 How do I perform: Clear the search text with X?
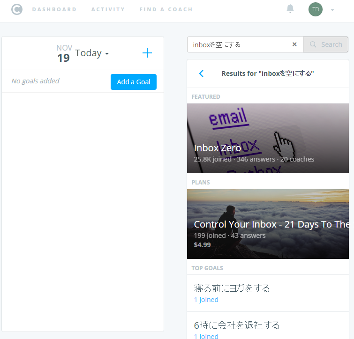click(x=294, y=44)
